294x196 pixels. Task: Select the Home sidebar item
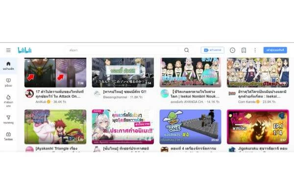[8, 66]
